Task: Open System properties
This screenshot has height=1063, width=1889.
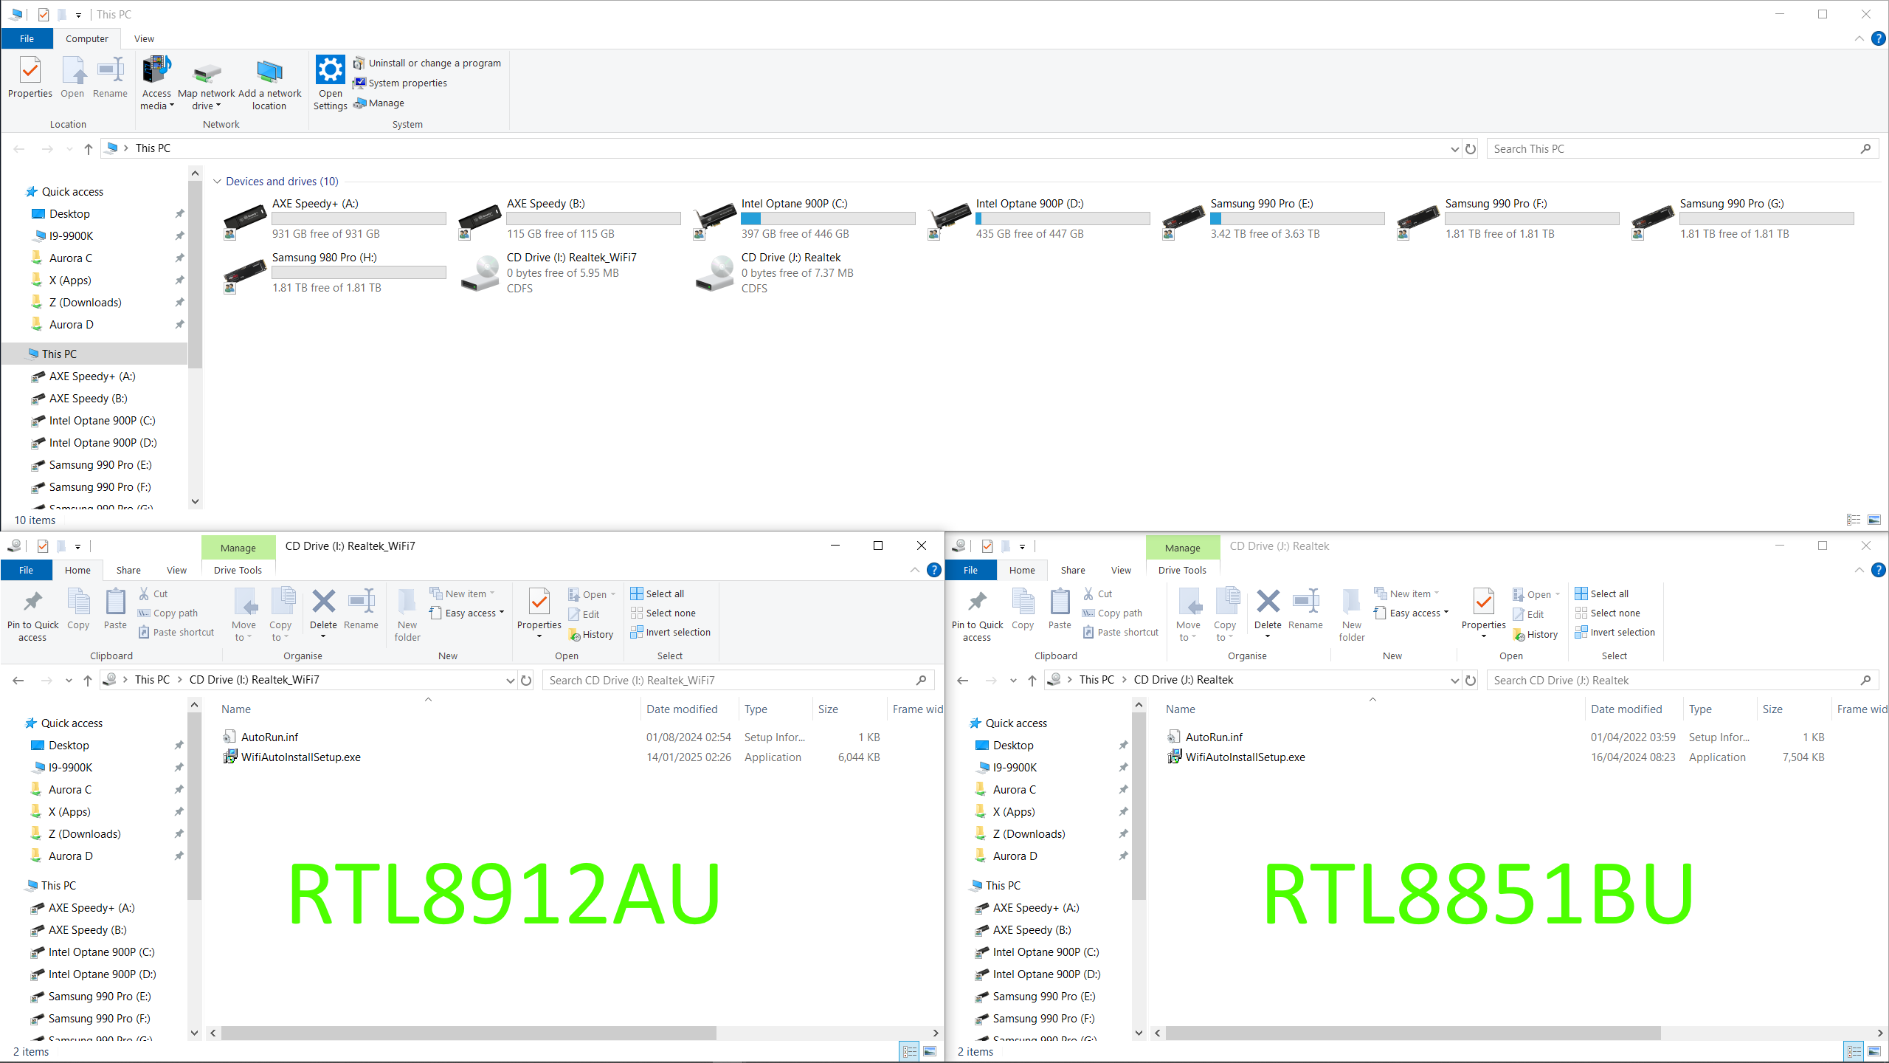Action: click(400, 83)
